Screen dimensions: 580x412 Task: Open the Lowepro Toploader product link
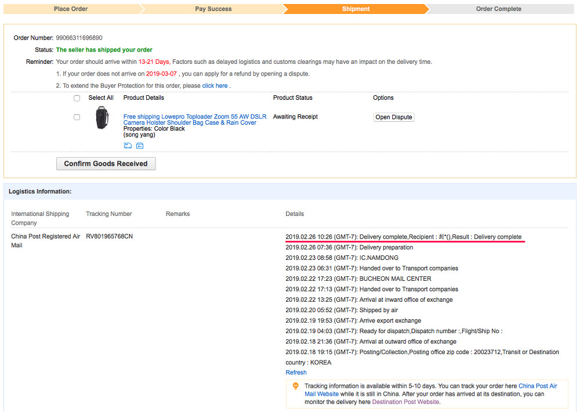coord(195,120)
